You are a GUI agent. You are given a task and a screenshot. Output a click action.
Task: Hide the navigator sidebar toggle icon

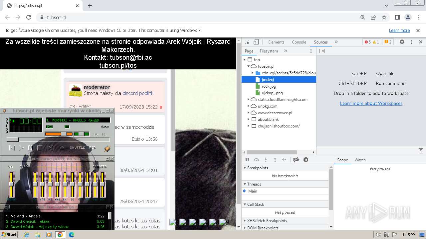coord(322,51)
